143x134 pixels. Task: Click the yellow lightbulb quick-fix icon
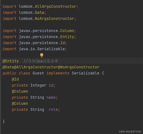pos(42,55)
